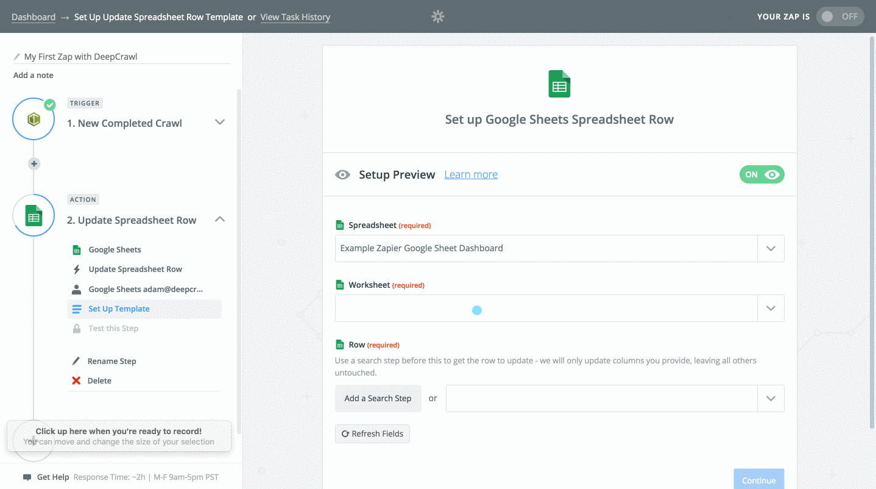The width and height of the screenshot is (876, 489).
Task: Click the plus icon between steps
Action: (34, 163)
